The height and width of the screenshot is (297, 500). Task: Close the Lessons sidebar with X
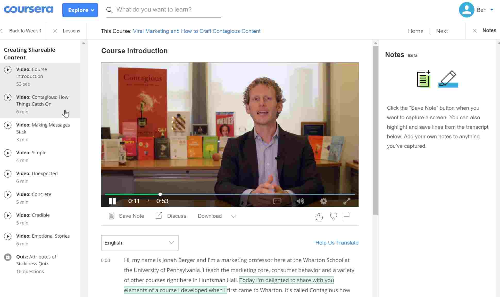click(x=55, y=31)
